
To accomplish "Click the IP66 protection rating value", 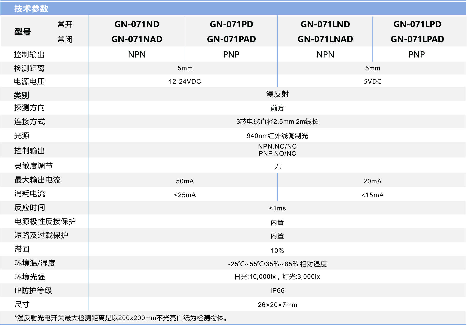I will point(277,291).
